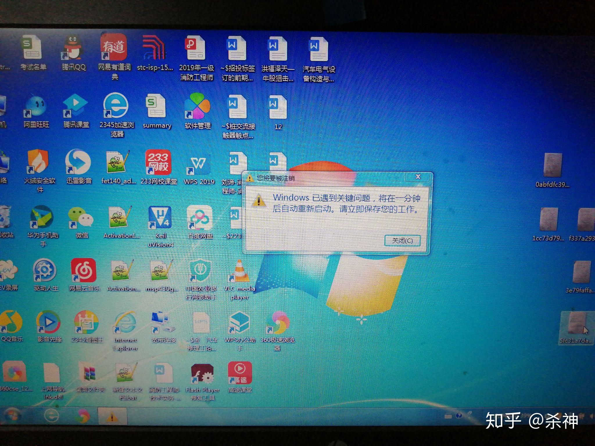Open the 2345看图王 shortcut

point(87,326)
